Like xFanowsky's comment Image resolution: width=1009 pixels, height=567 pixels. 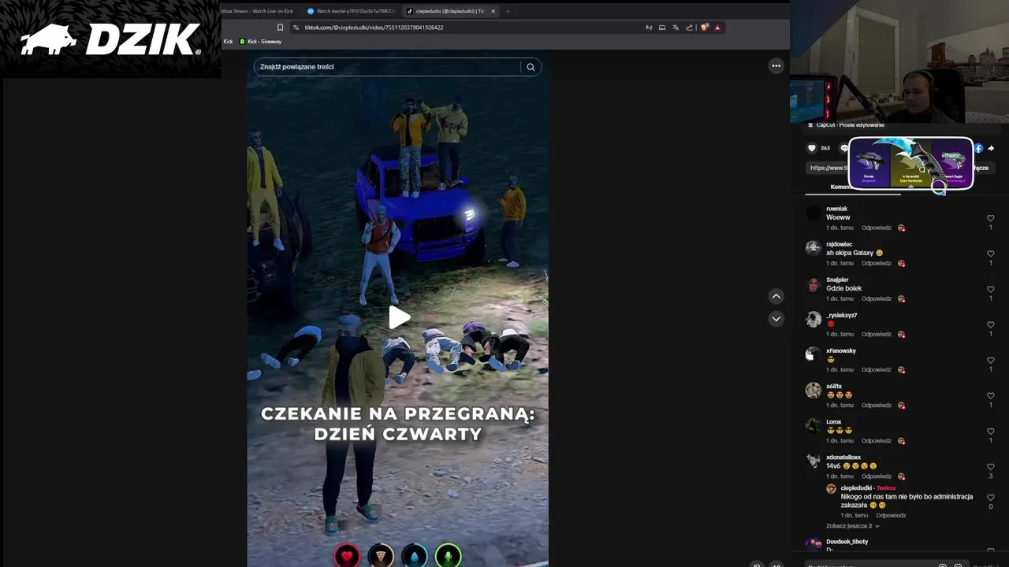point(991,360)
